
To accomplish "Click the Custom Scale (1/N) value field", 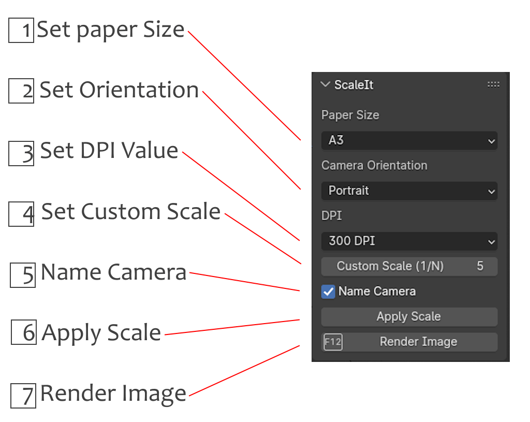I will pyautogui.click(x=409, y=266).
